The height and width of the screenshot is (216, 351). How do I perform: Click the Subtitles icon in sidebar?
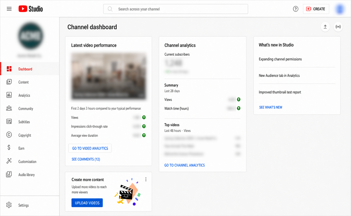9,122
